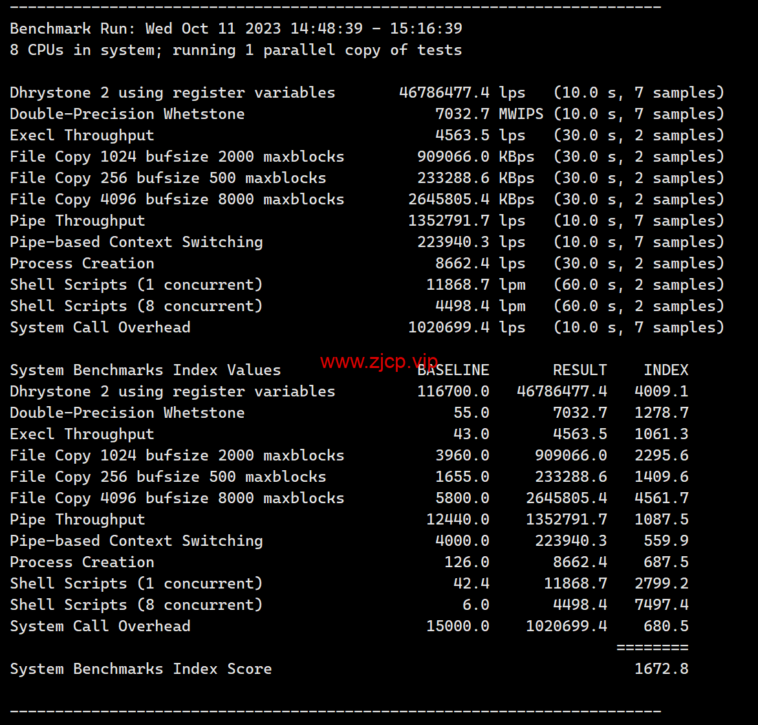Click the 'System Benchmarks Index Values' heading
Image resolution: width=758 pixels, height=725 pixels.
tap(146, 370)
